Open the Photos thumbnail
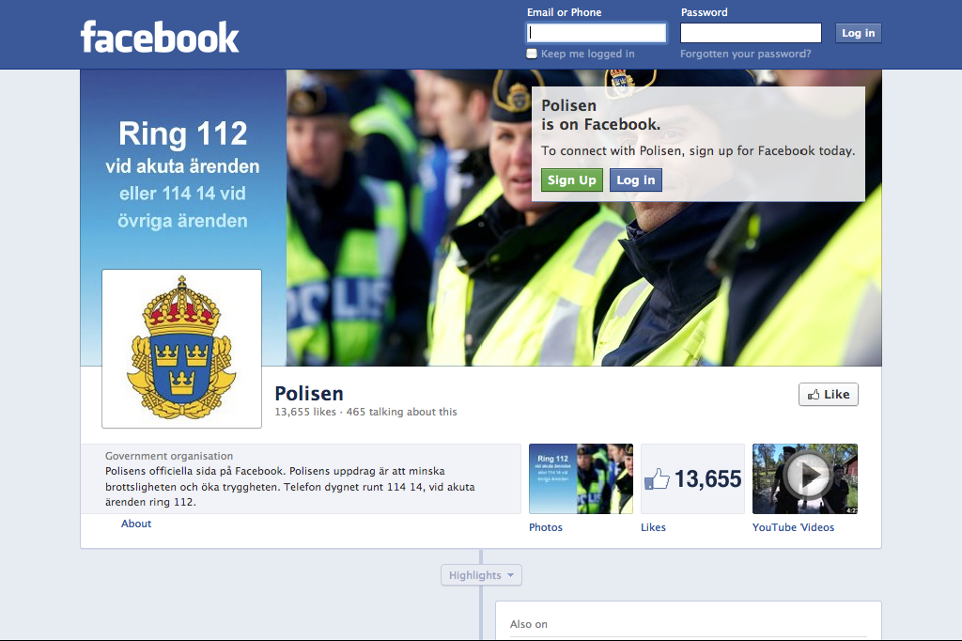The height and width of the screenshot is (641, 962). point(581,478)
